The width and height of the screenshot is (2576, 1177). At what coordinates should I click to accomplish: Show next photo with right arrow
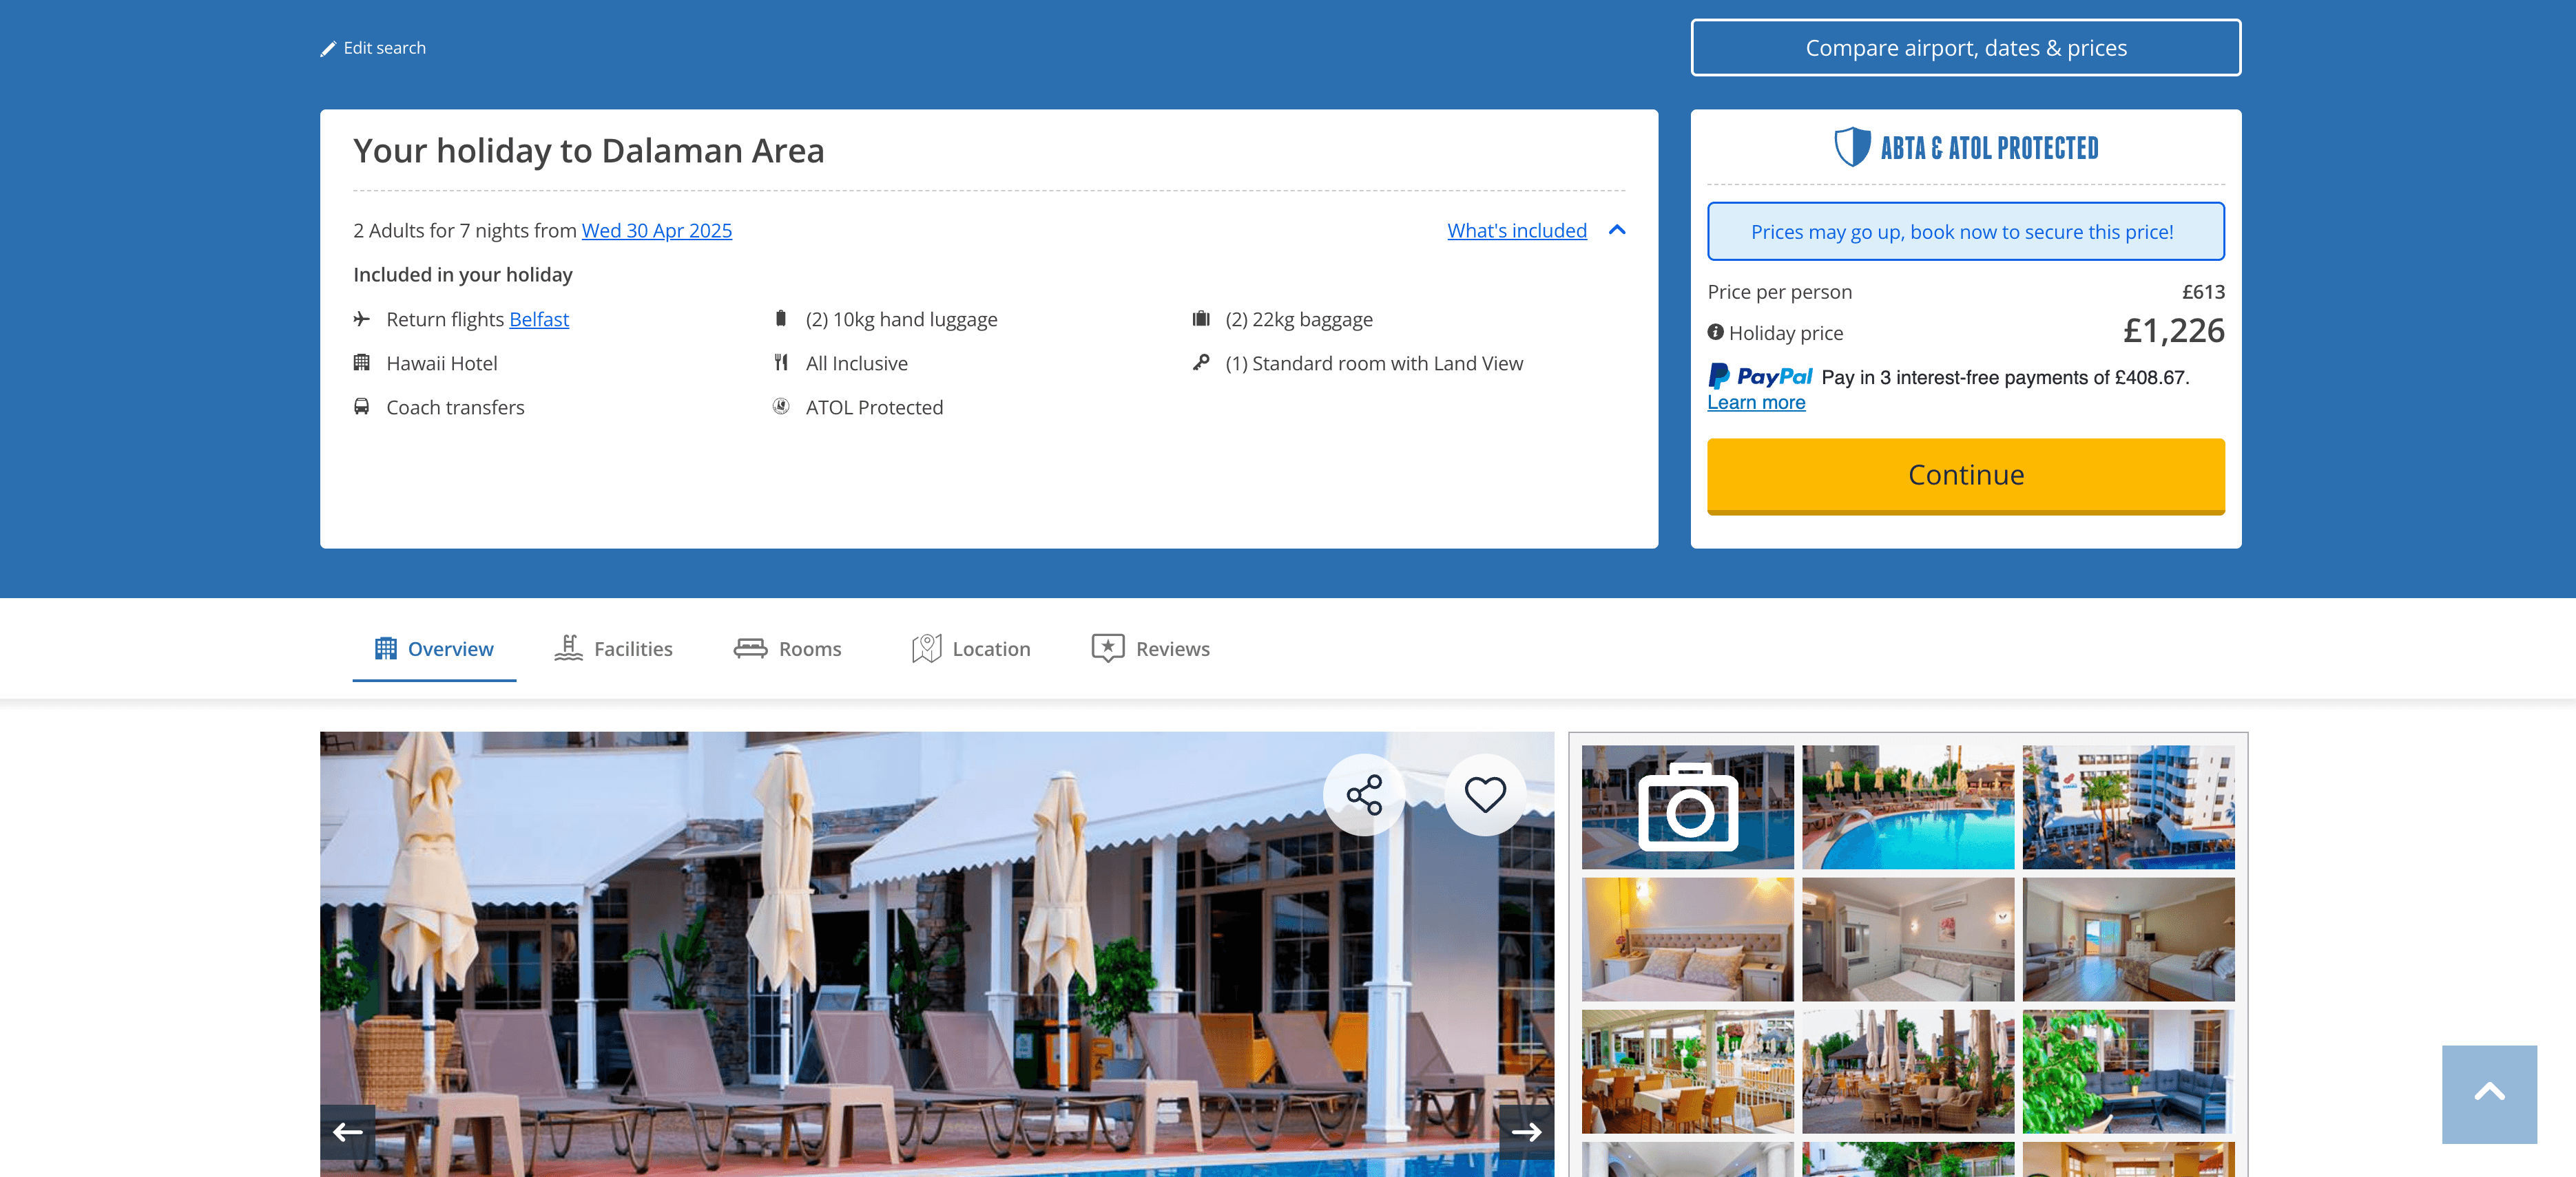[1526, 1132]
